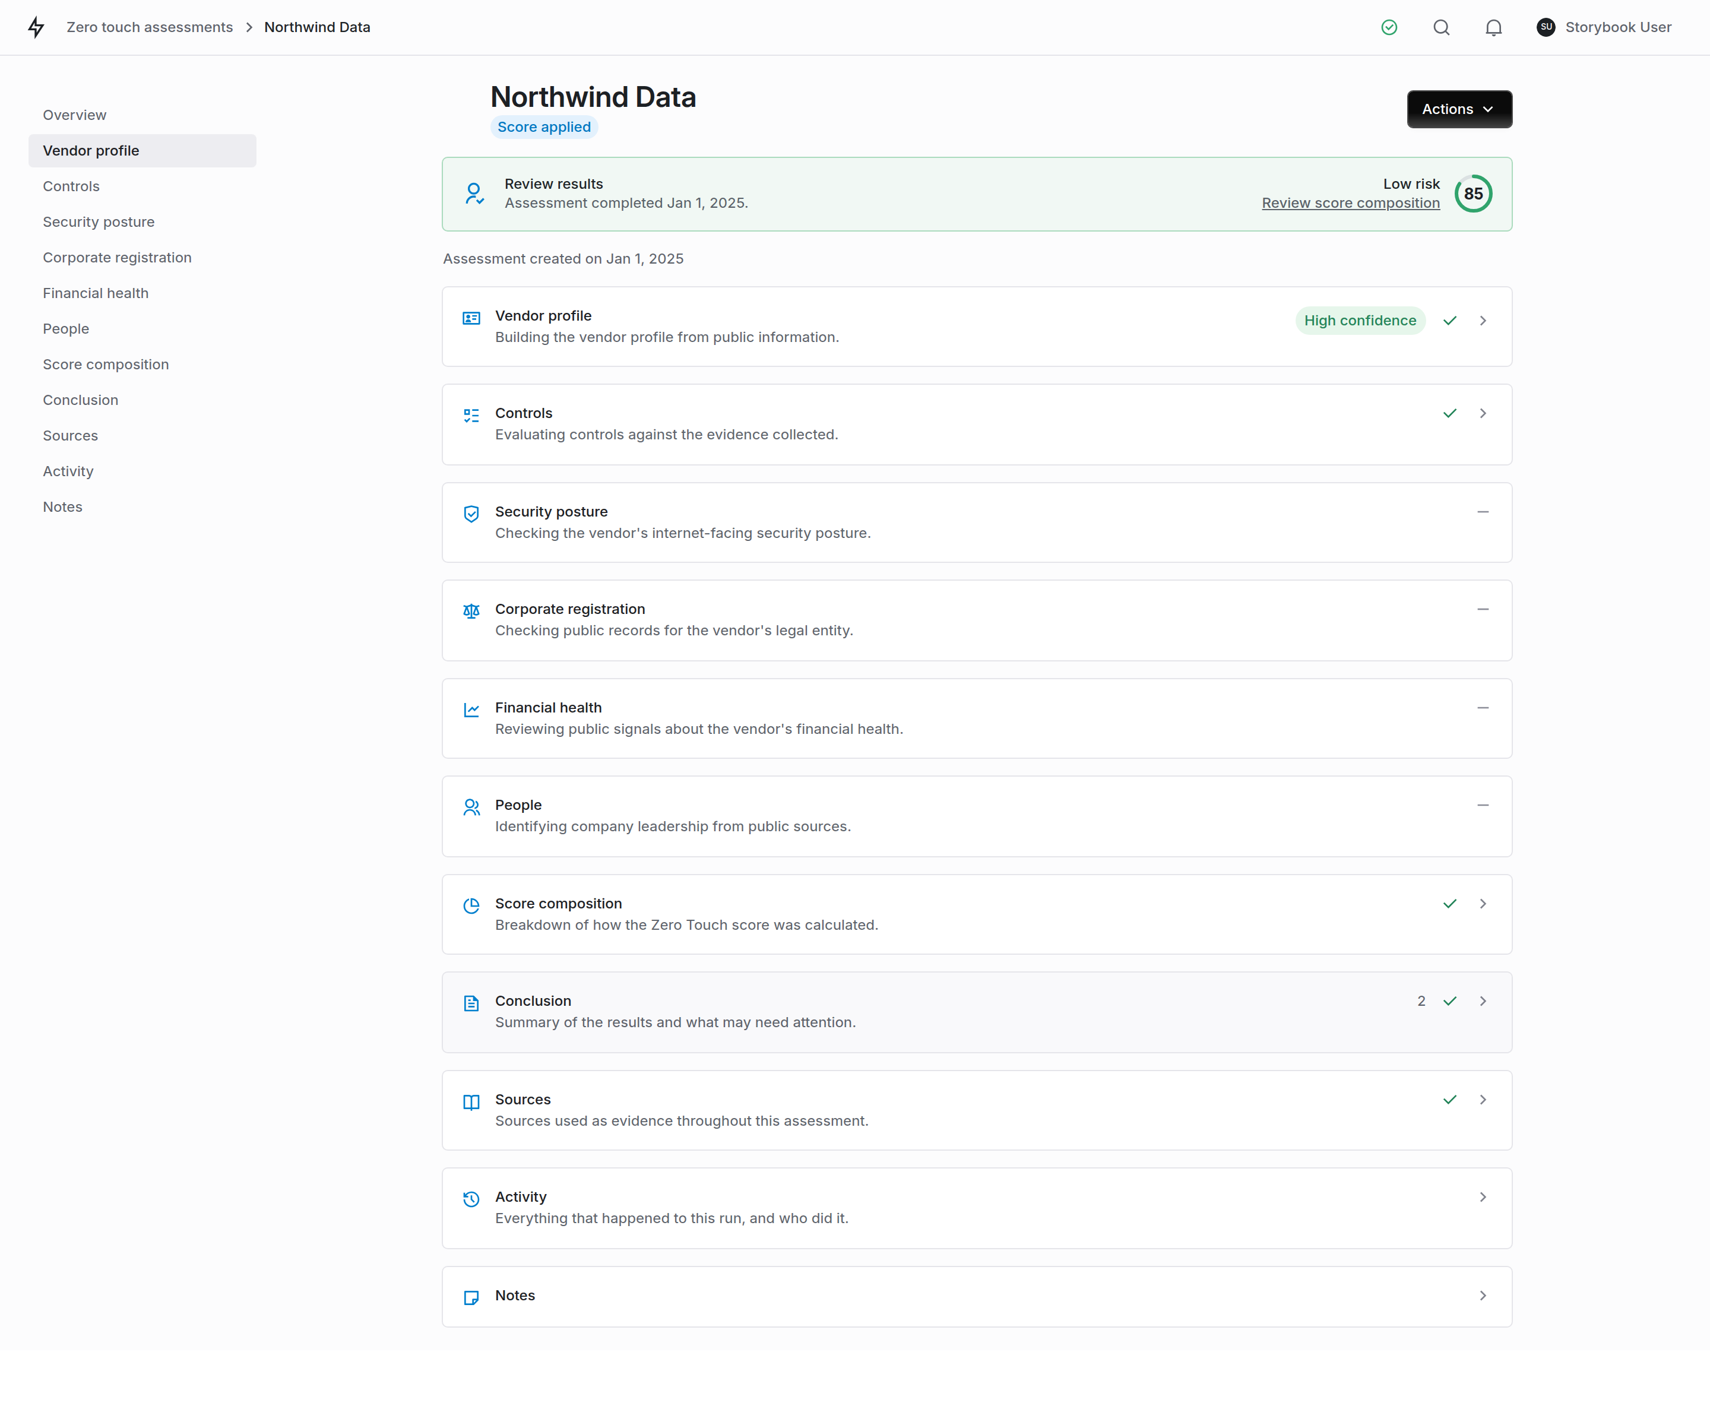Expand the Score composition card chevron

click(1483, 904)
